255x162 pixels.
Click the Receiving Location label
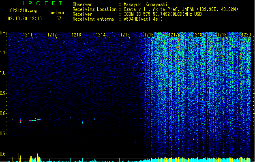click(x=94, y=9)
